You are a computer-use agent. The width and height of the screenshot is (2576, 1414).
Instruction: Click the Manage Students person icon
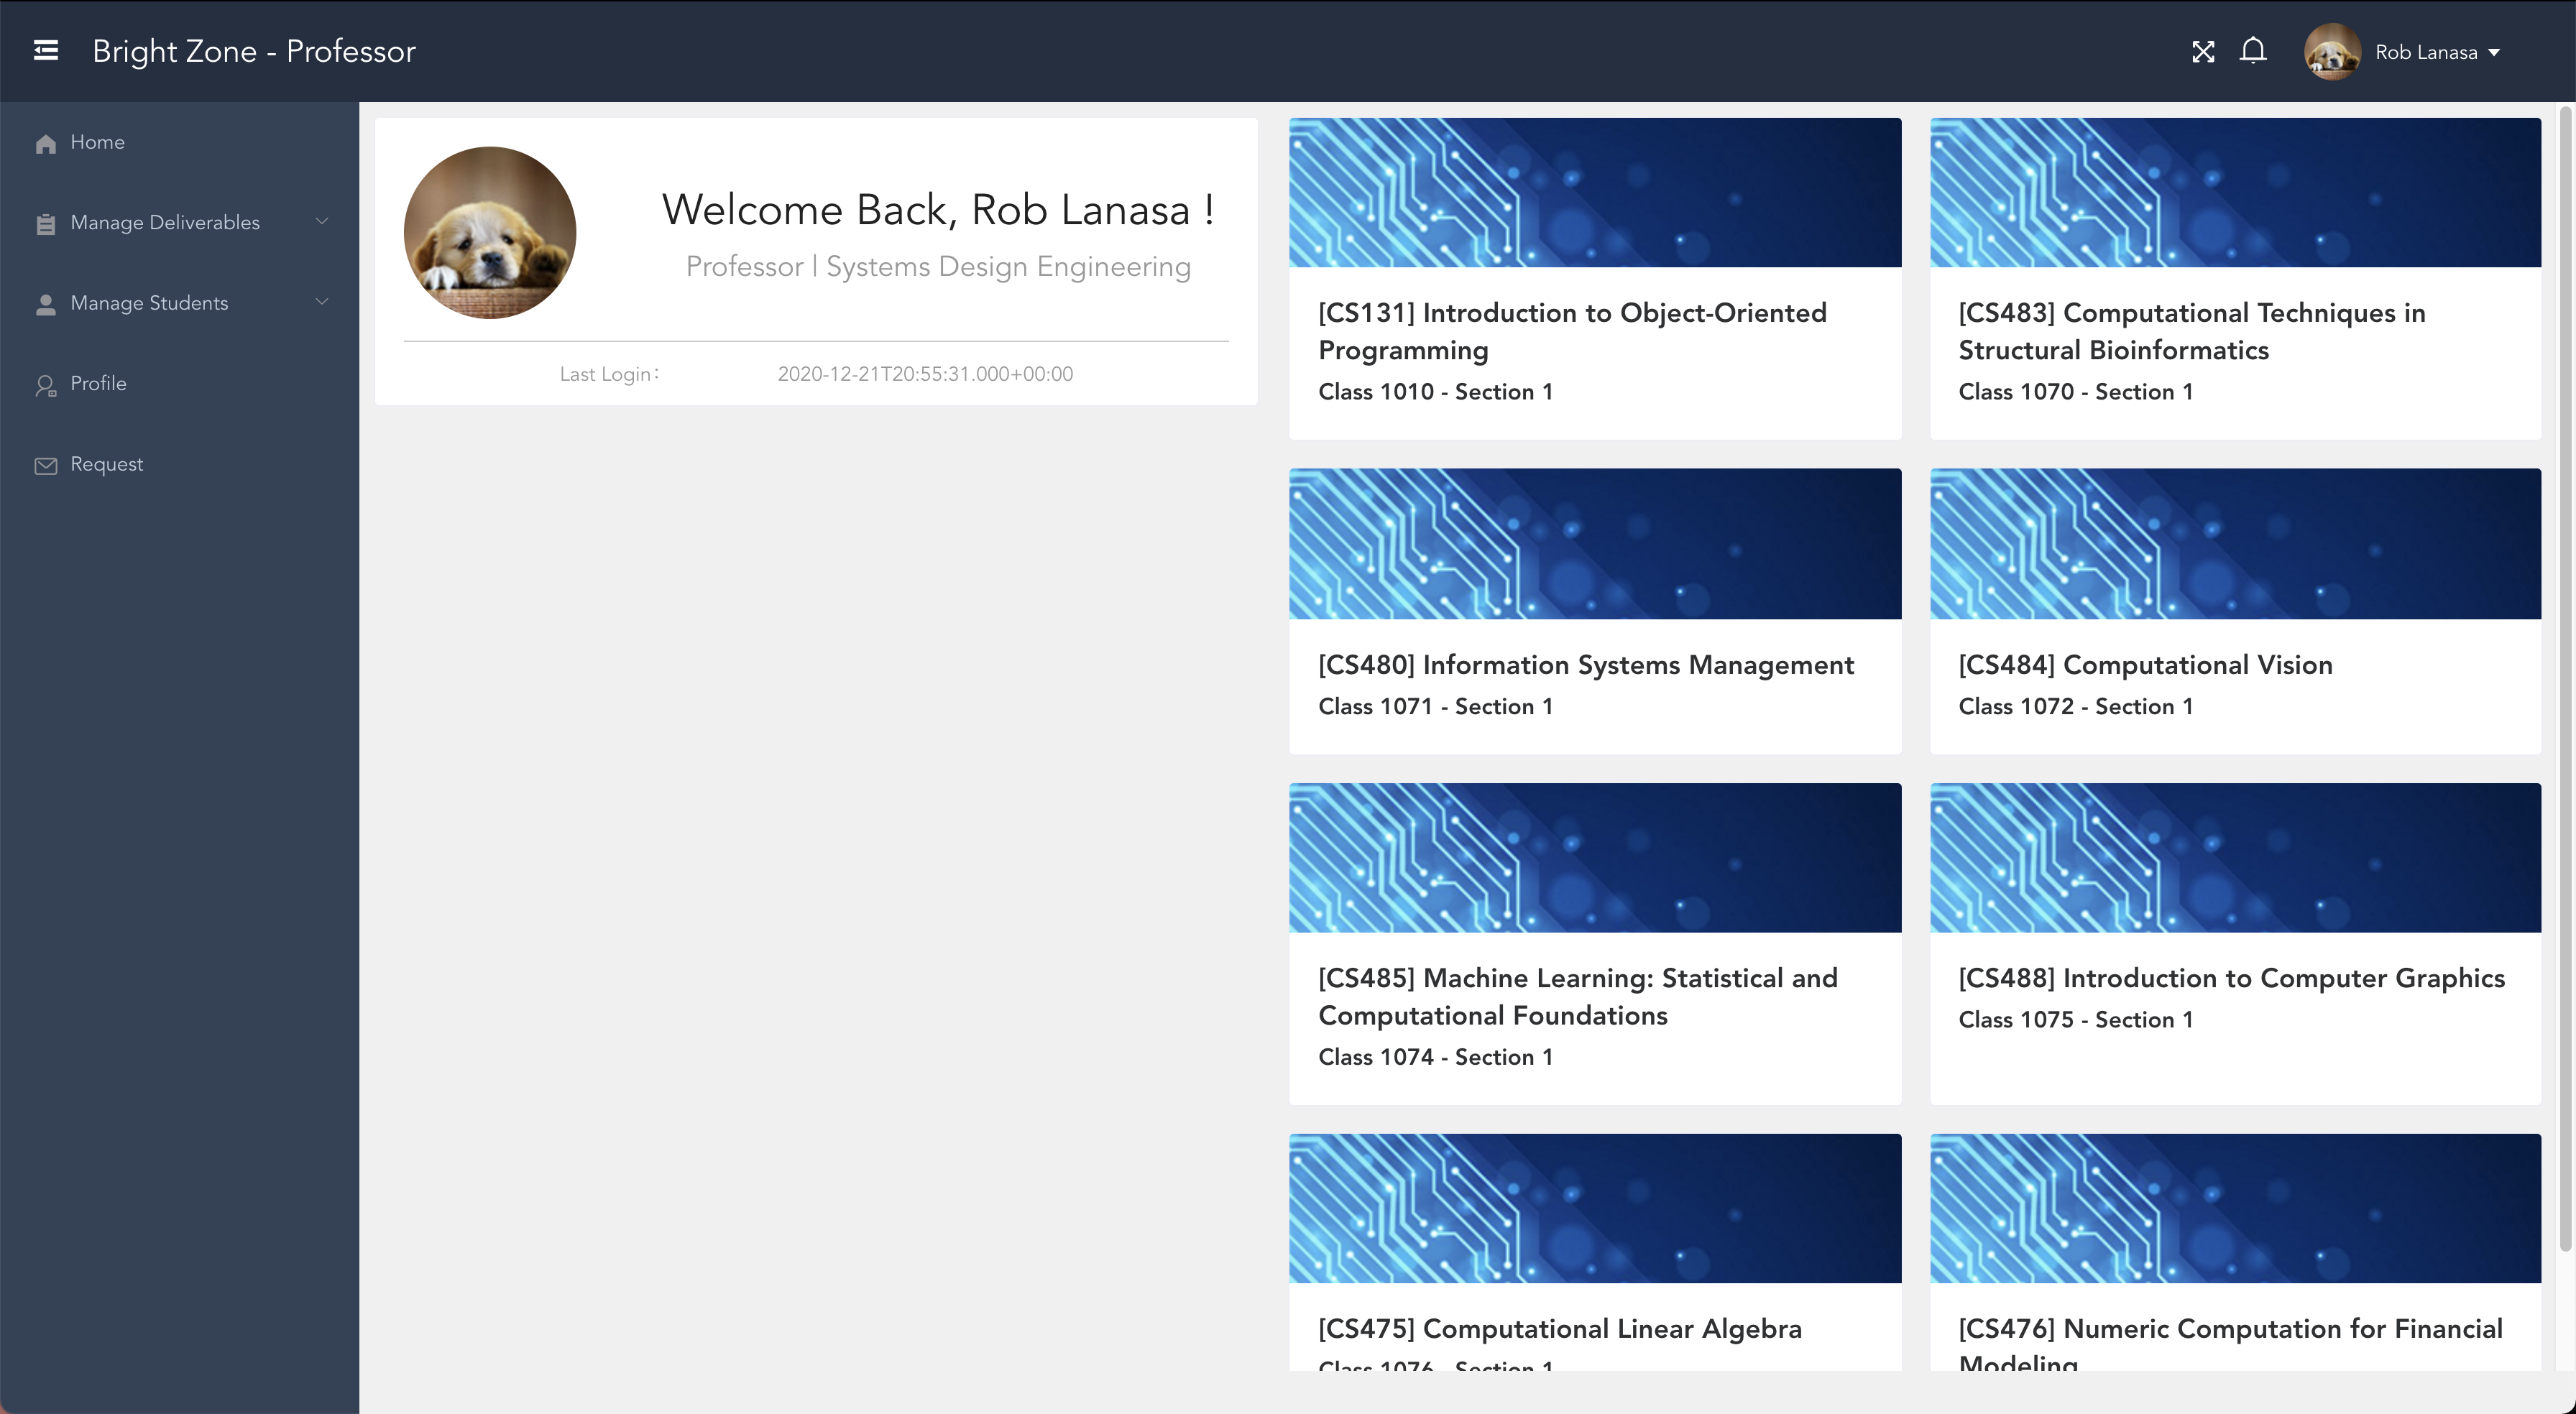46,304
